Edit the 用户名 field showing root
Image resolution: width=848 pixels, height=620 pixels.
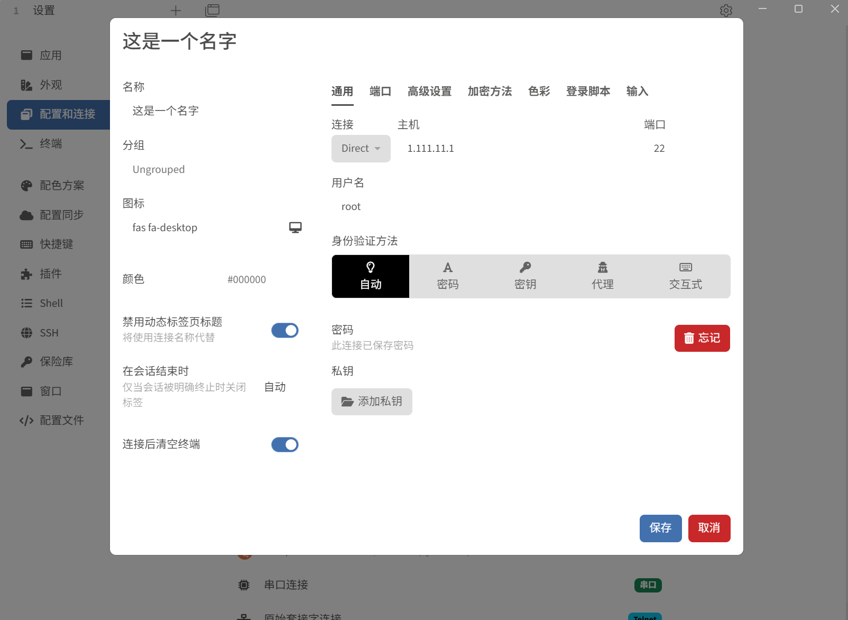click(531, 207)
